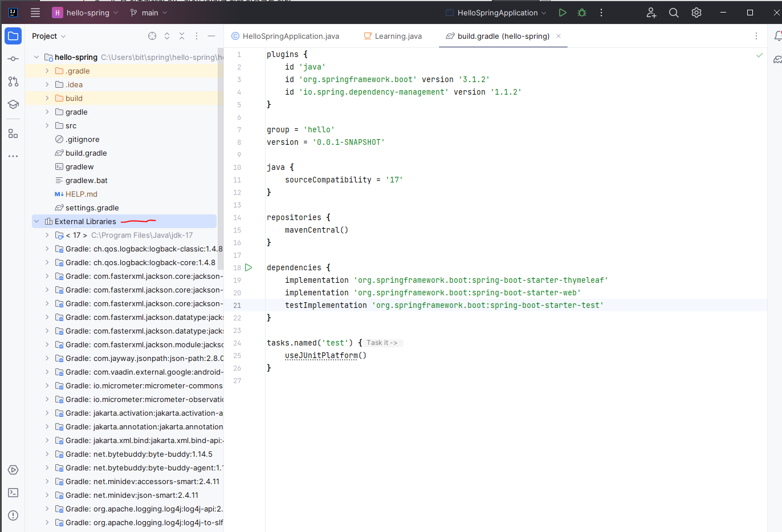Click the sourceCompatibility line in editor
Screen dimensions: 782x532
344,180
